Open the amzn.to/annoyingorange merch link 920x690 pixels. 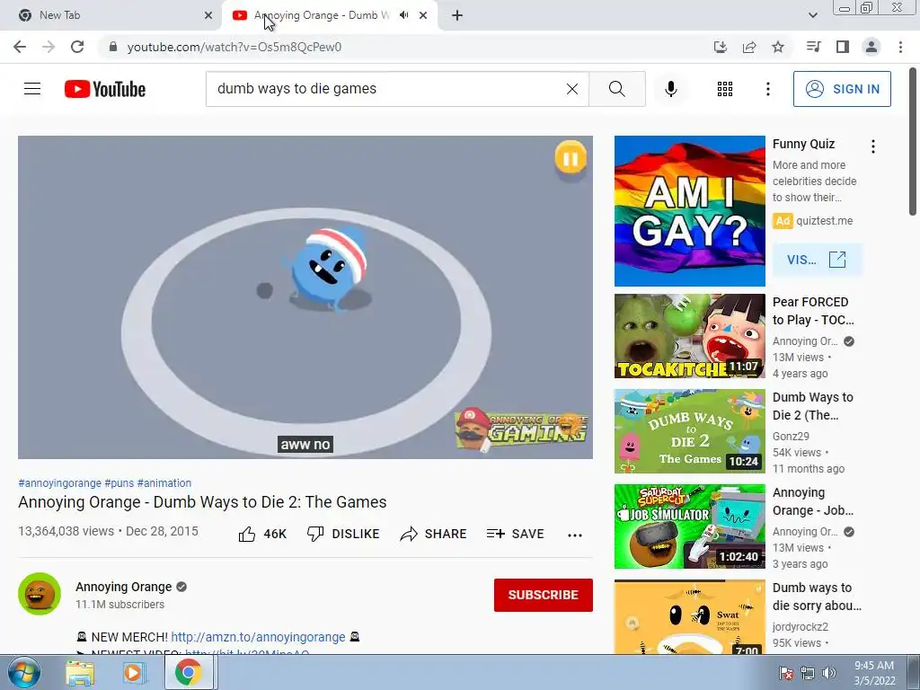click(x=258, y=637)
